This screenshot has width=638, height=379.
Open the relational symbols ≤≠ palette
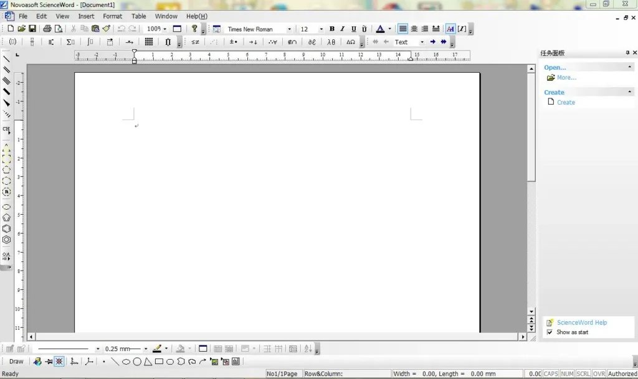(x=195, y=42)
